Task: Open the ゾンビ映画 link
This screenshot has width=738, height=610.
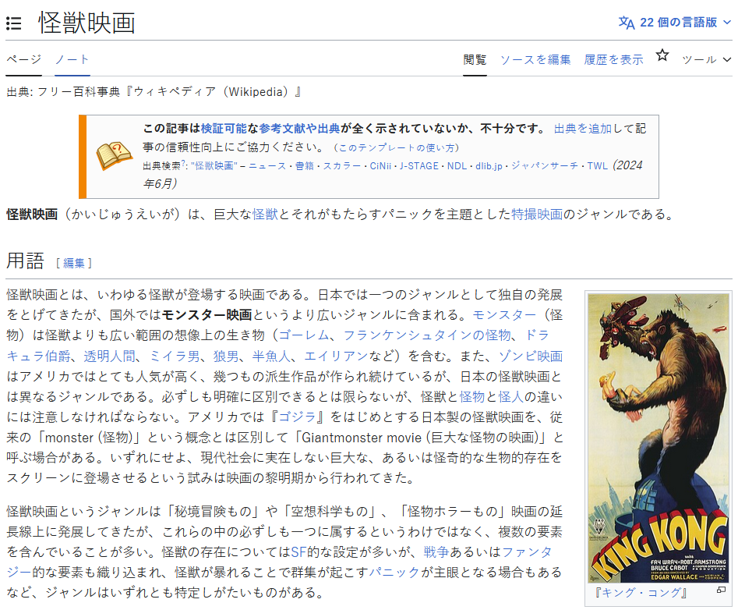Action: click(531, 356)
